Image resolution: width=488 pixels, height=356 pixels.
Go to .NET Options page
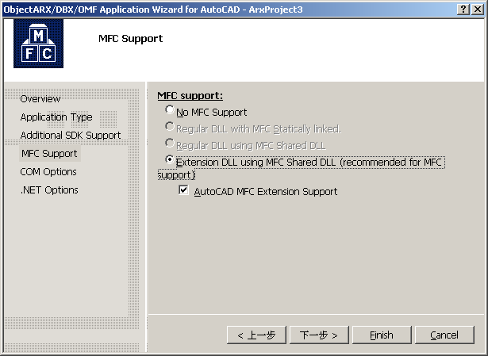click(49, 190)
